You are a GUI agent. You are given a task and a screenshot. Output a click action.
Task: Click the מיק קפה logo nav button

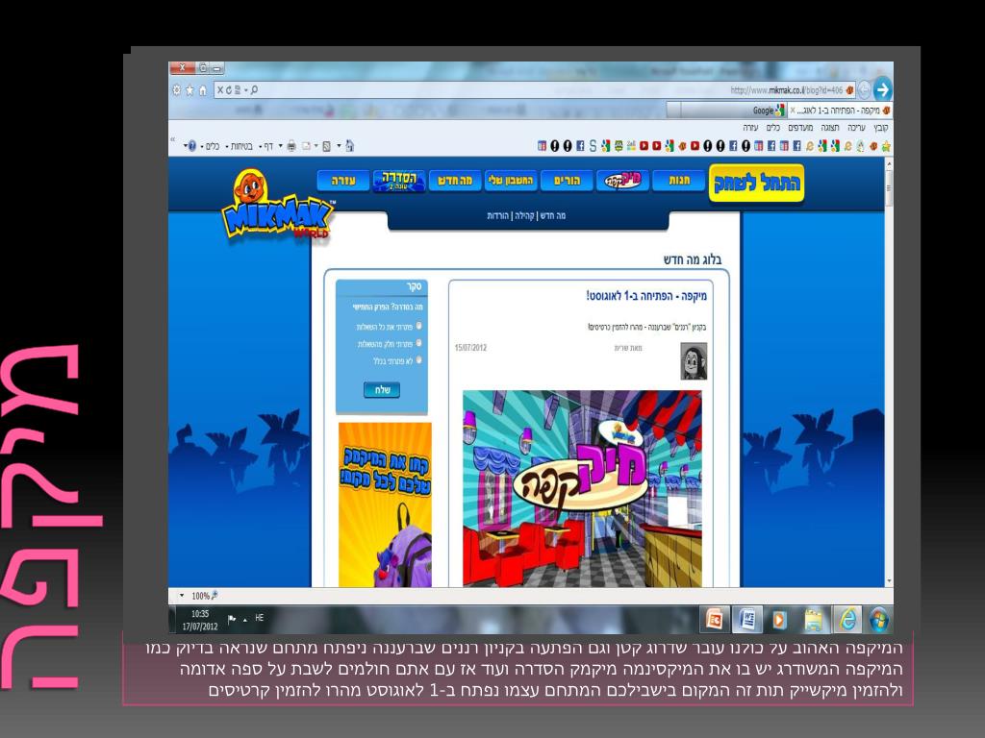tap(622, 181)
